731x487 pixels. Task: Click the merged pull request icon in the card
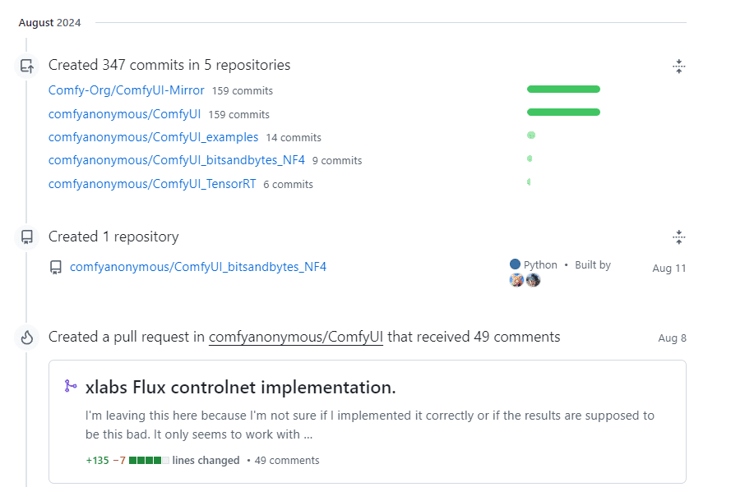pyautogui.click(x=71, y=386)
